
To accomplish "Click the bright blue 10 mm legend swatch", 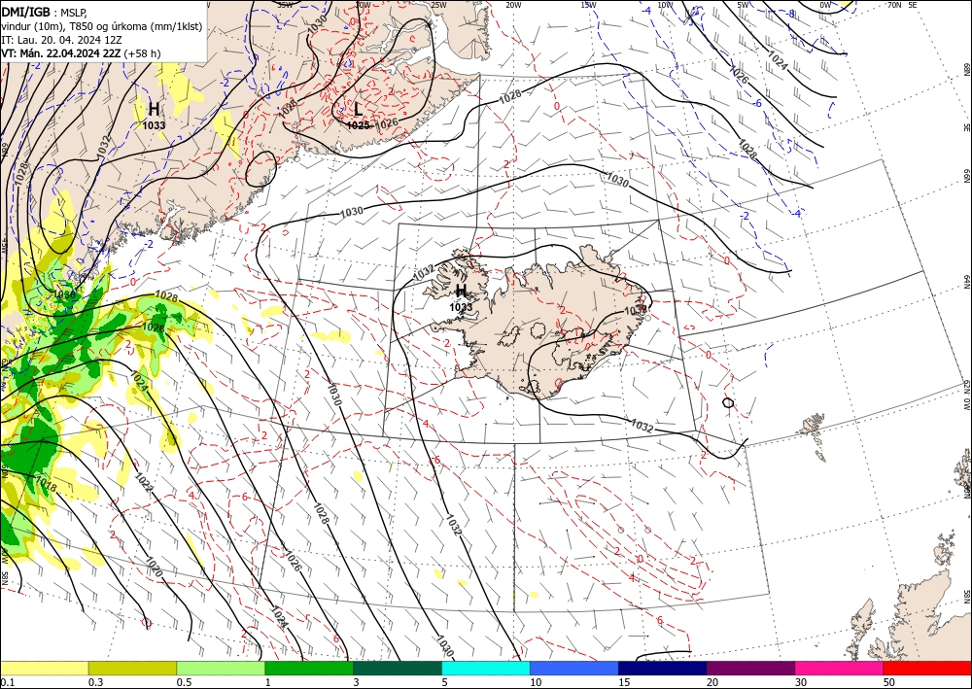I will pos(574,668).
